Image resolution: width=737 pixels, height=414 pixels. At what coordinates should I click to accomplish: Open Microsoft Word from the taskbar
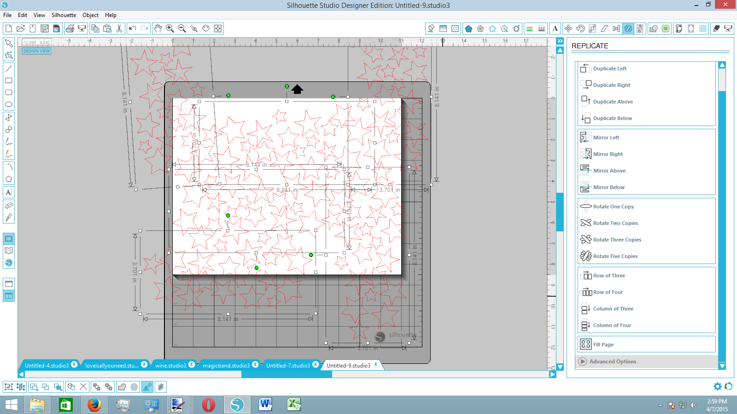pyautogui.click(x=265, y=405)
